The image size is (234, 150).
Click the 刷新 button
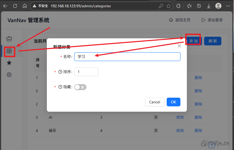[212, 41]
